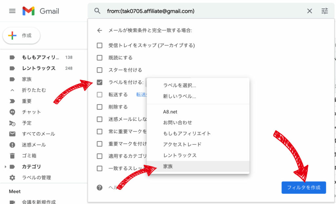Go back with the arrow in filter panel
336x204 pixels.
(99, 31)
